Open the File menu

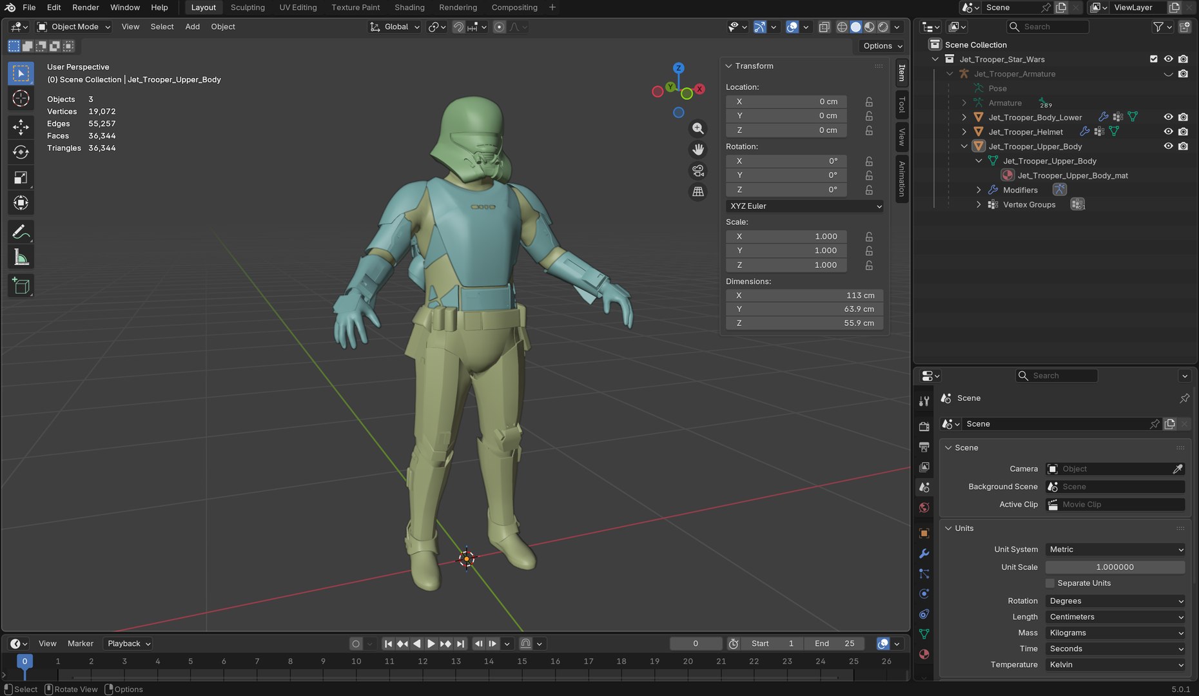[29, 8]
